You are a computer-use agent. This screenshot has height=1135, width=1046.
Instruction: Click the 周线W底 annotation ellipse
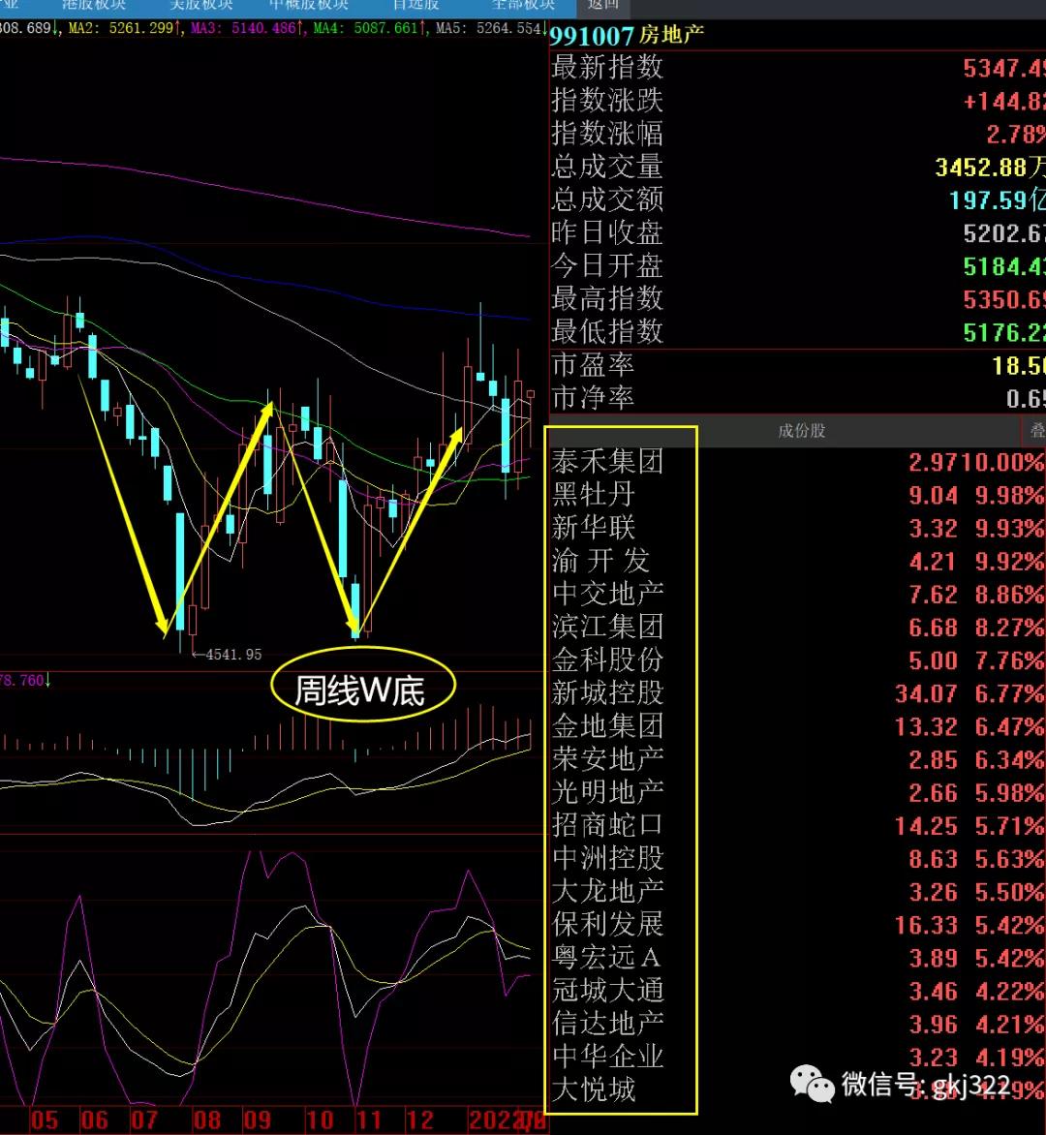click(360, 689)
